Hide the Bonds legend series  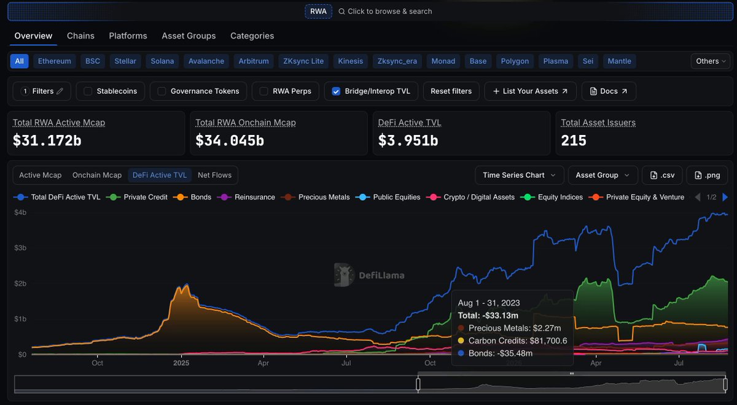point(192,197)
